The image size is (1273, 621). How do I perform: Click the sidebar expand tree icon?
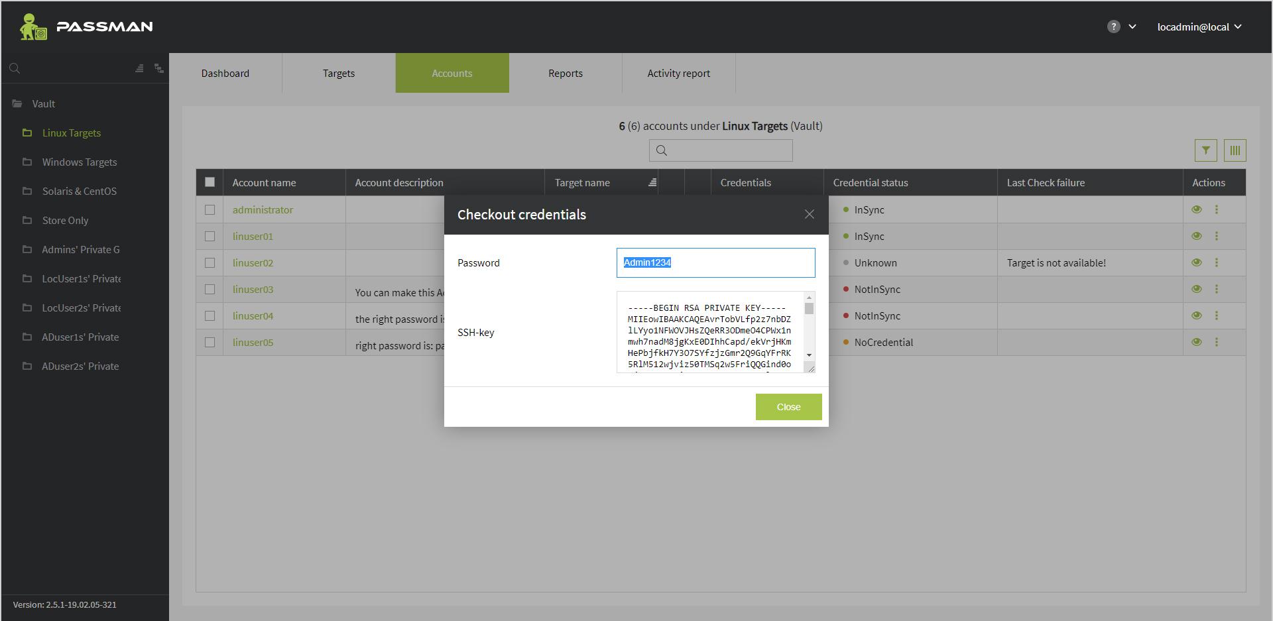coord(158,68)
